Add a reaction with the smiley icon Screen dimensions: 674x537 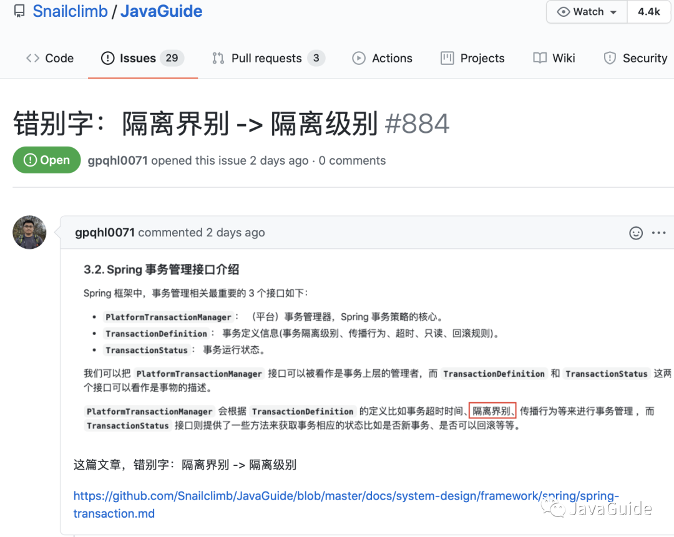[636, 233]
